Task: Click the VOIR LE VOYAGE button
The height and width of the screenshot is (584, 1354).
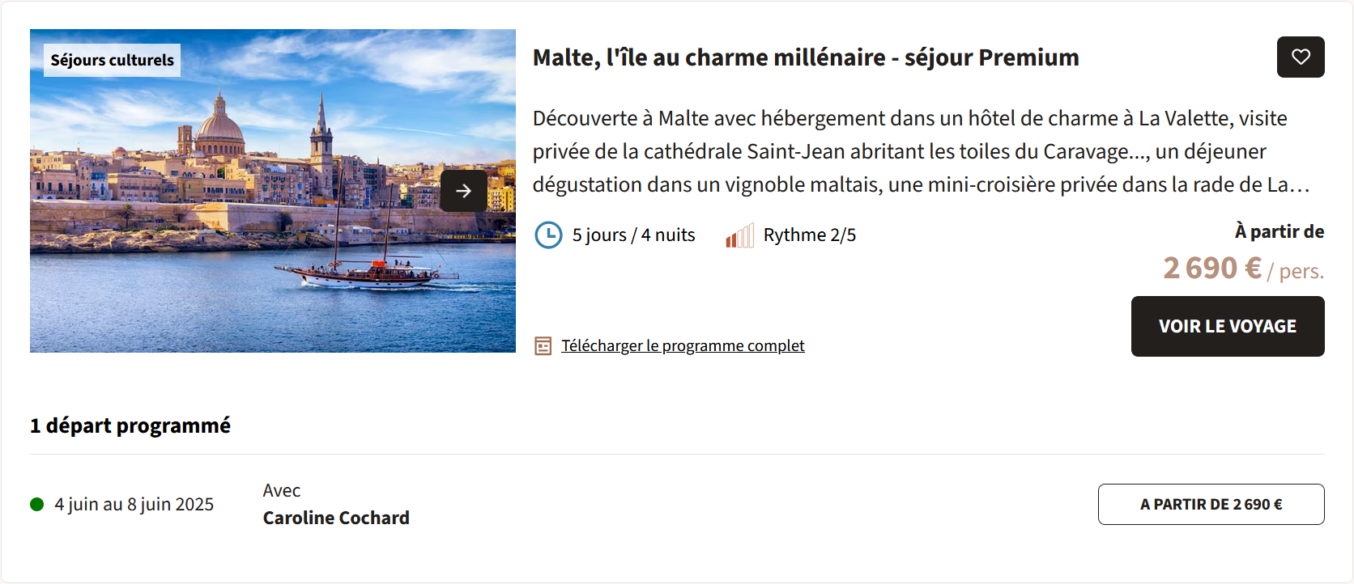Action: (1228, 326)
